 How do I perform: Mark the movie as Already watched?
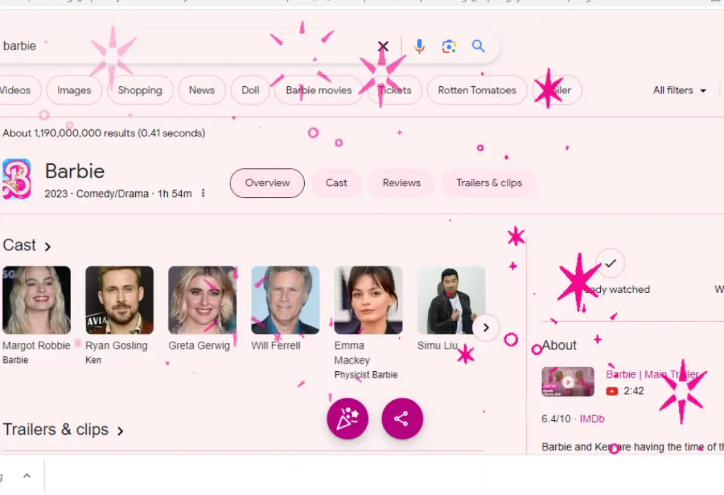click(610, 263)
